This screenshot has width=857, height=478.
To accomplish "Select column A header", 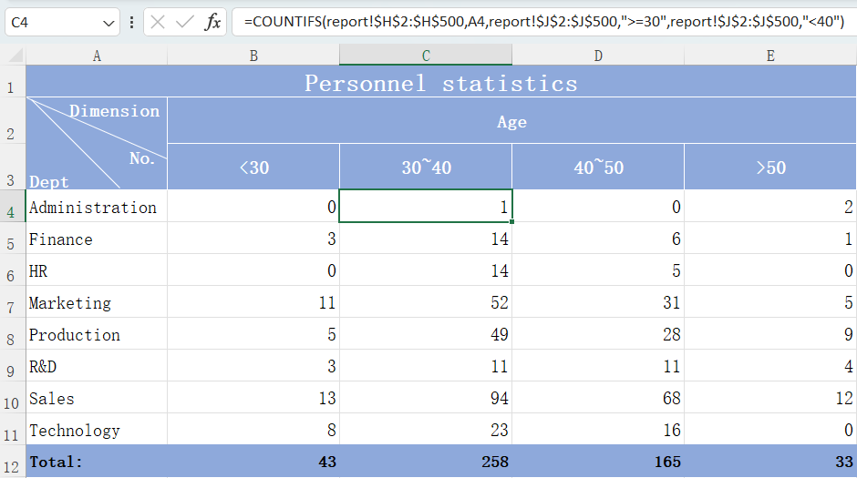I will (x=97, y=56).
